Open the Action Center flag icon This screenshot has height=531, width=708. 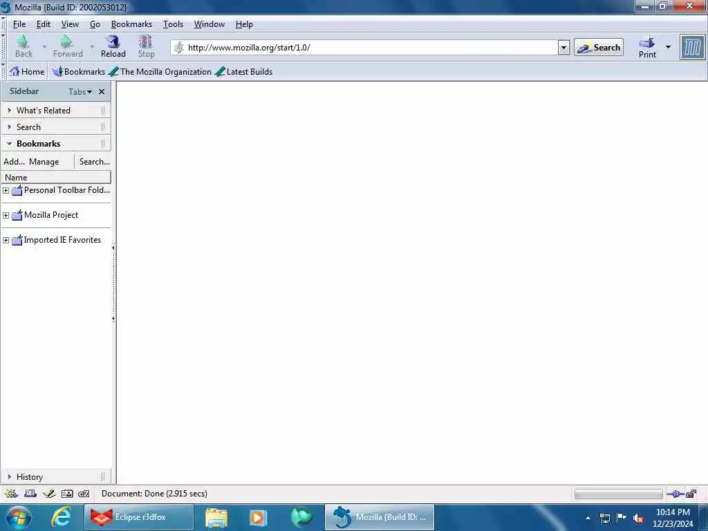(622, 517)
